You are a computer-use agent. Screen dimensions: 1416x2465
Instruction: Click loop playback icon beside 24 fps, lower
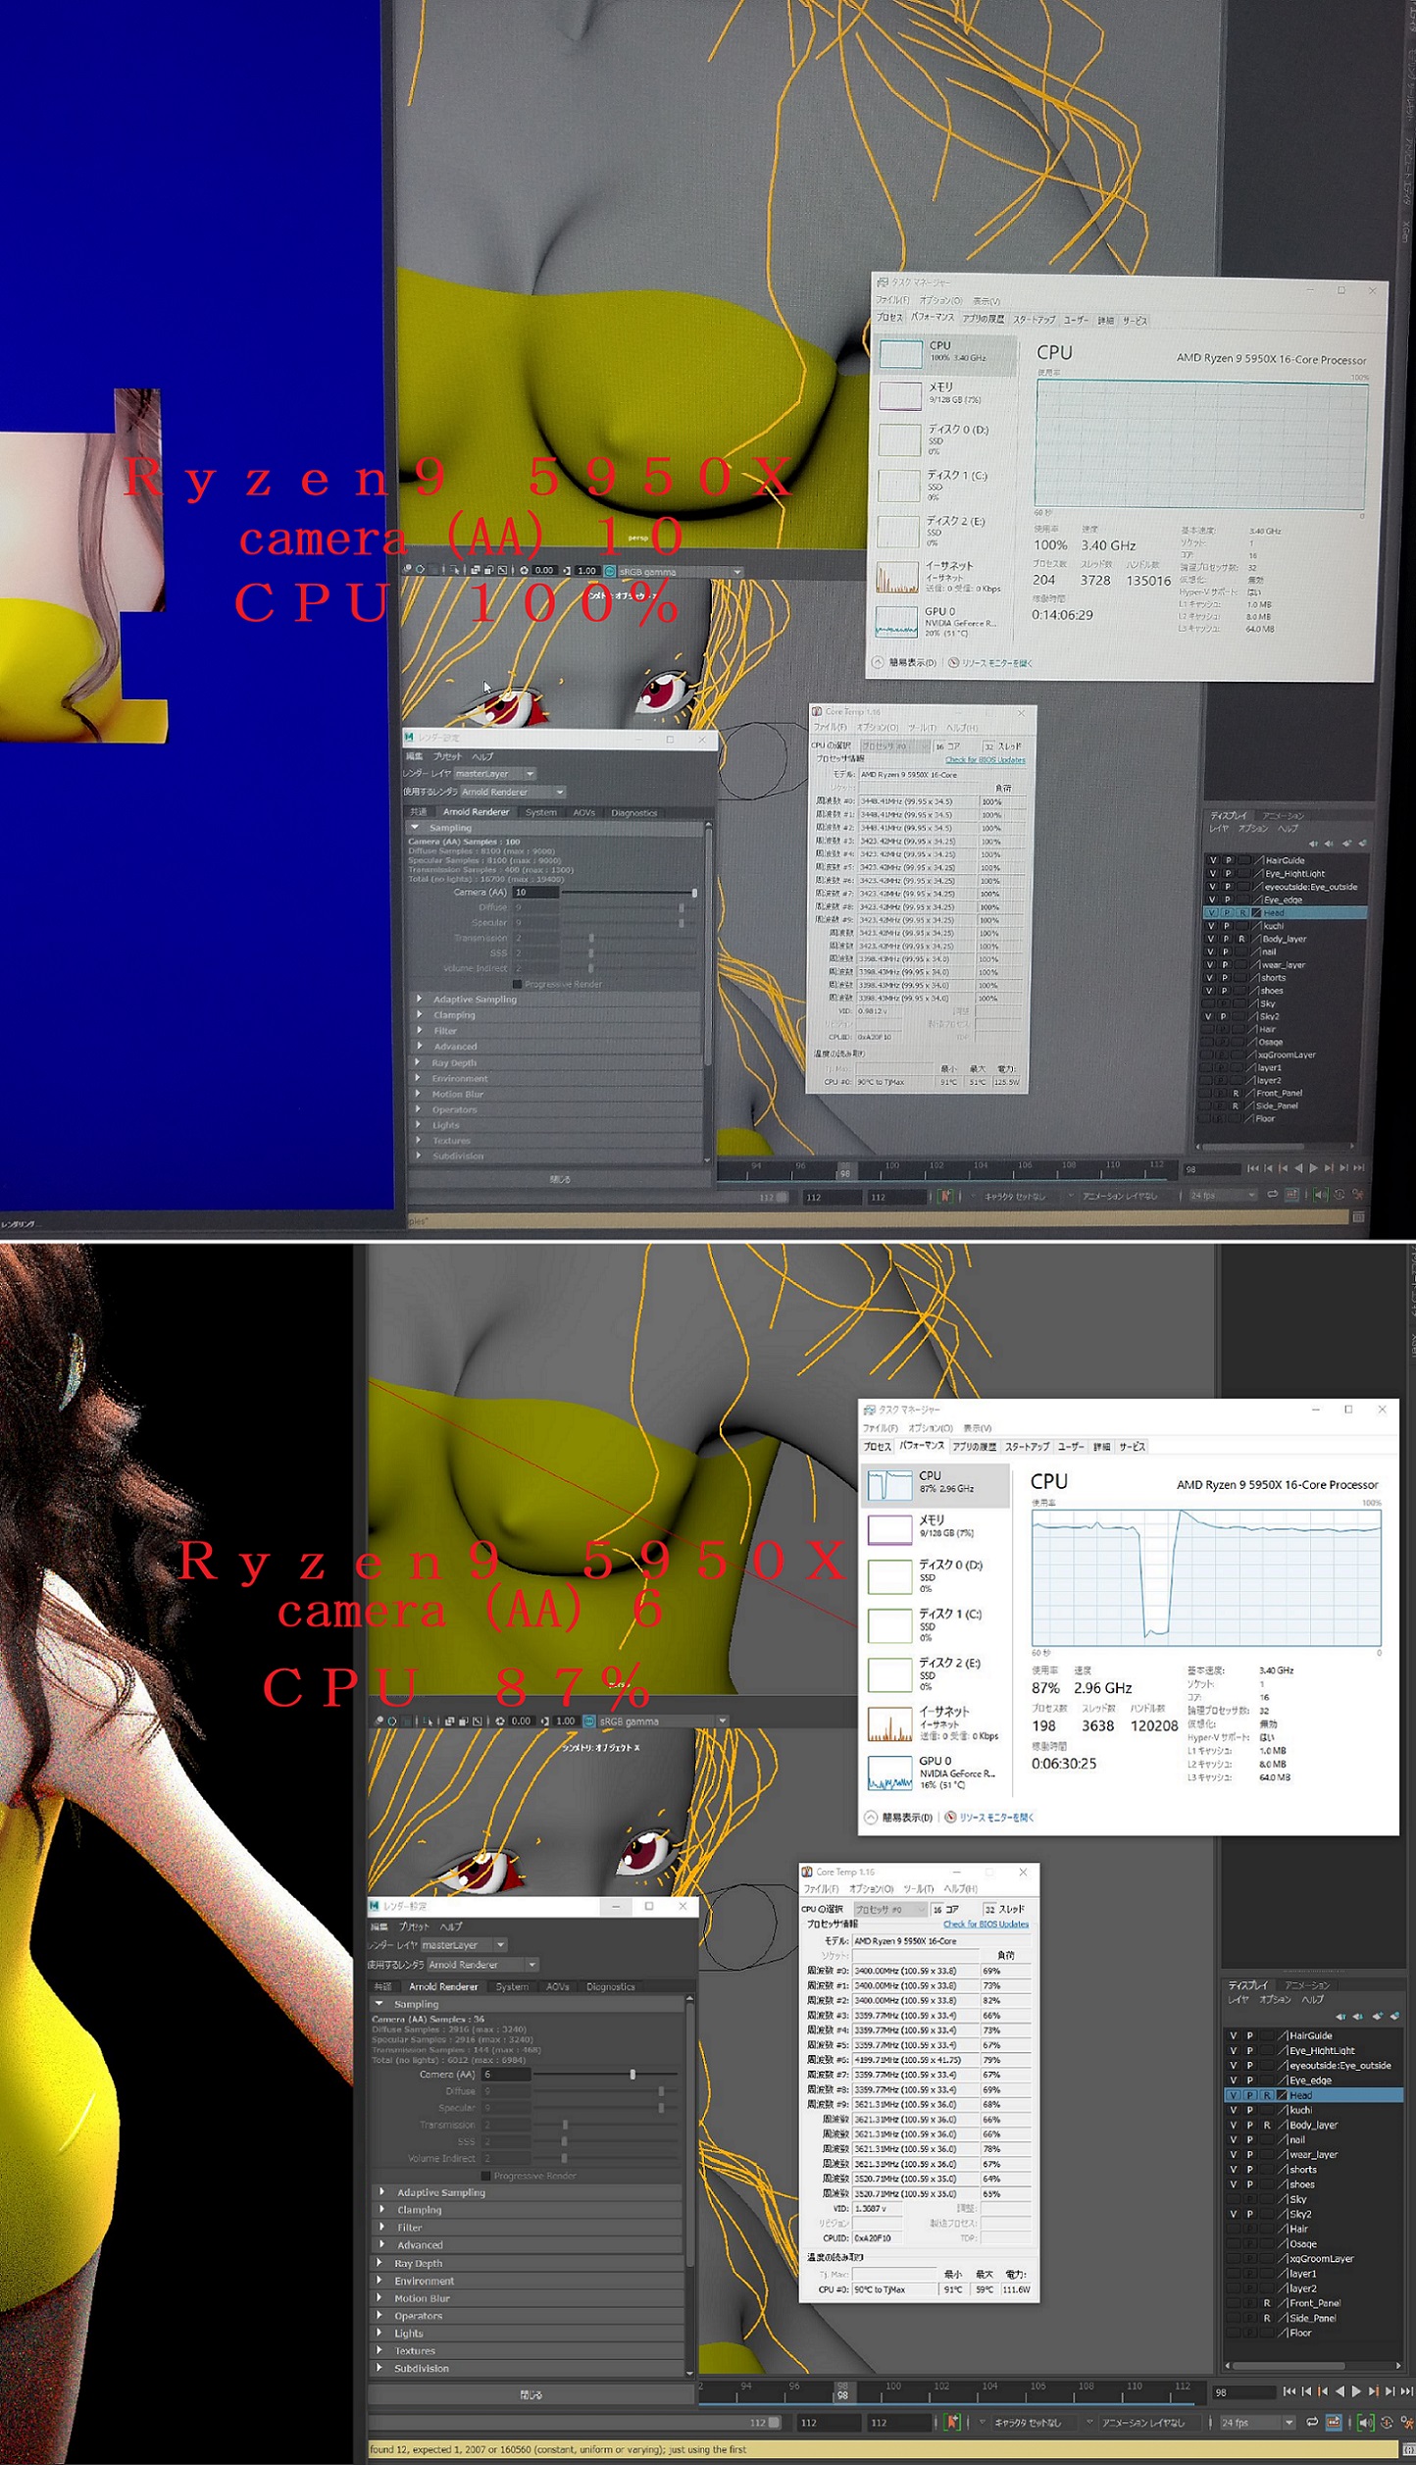1312,2423
